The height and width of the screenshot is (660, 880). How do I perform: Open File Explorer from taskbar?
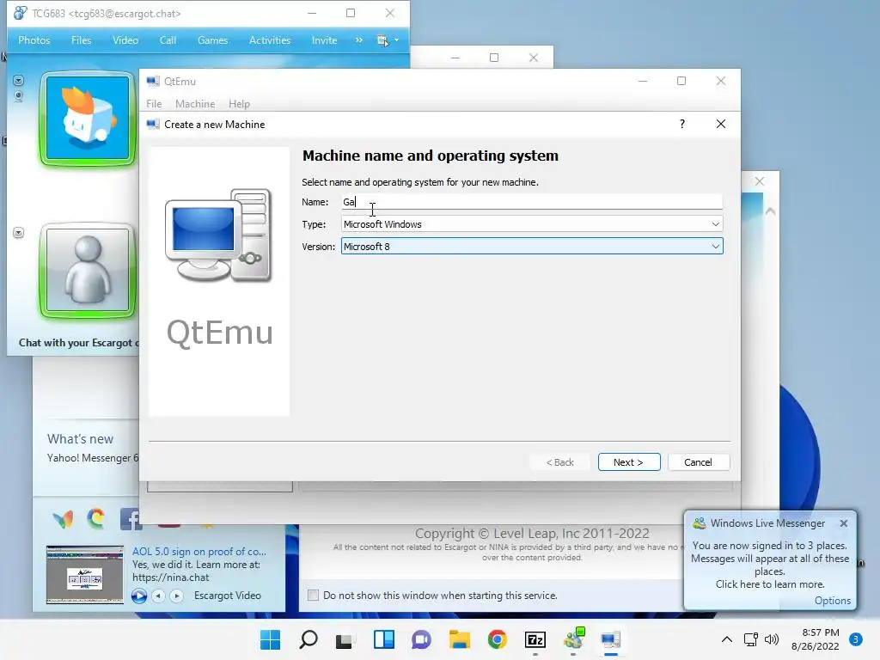point(460,639)
